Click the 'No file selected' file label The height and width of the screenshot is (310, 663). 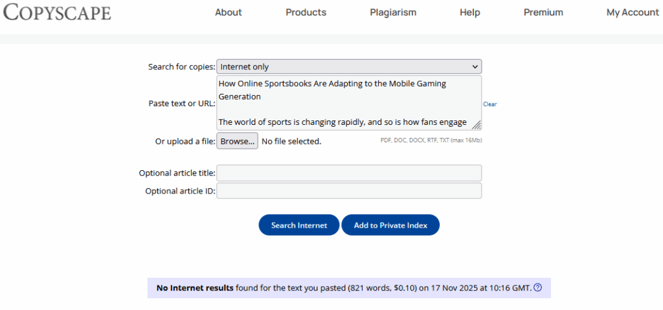pyautogui.click(x=291, y=141)
